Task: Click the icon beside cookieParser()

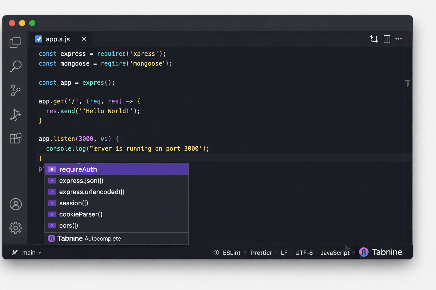Action: [x=52, y=214]
